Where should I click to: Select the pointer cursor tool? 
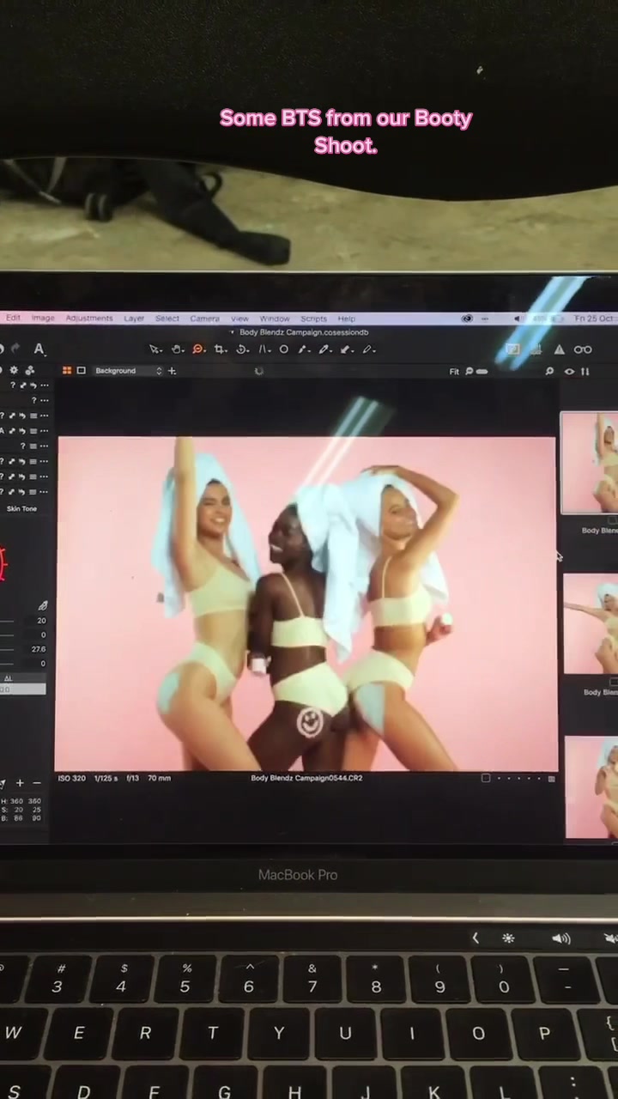154,349
